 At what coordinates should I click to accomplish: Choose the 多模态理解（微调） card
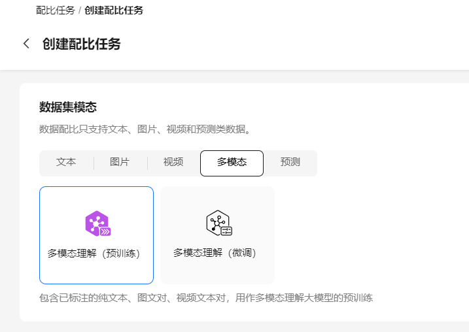(217, 235)
